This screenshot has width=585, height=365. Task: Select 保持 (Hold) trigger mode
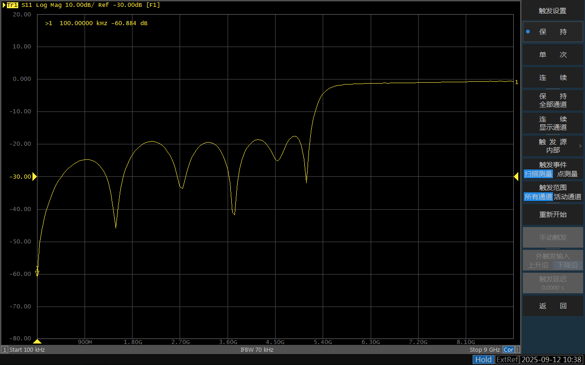pyautogui.click(x=553, y=32)
